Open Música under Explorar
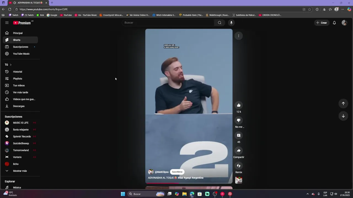This screenshot has height=198, width=353. (x=20, y=188)
